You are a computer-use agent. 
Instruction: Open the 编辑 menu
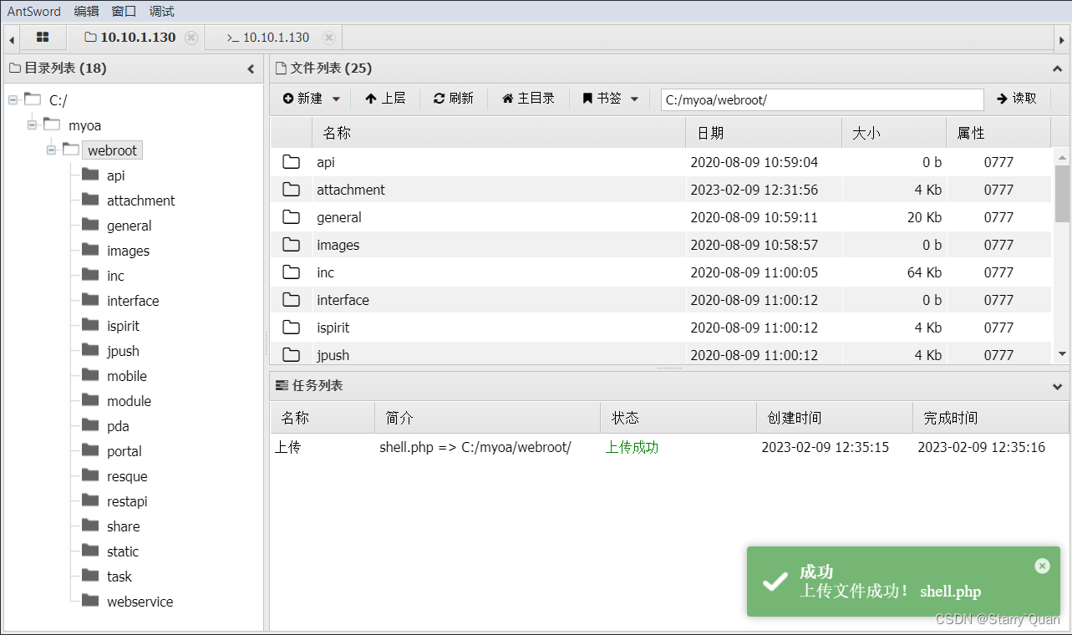pyautogui.click(x=86, y=12)
